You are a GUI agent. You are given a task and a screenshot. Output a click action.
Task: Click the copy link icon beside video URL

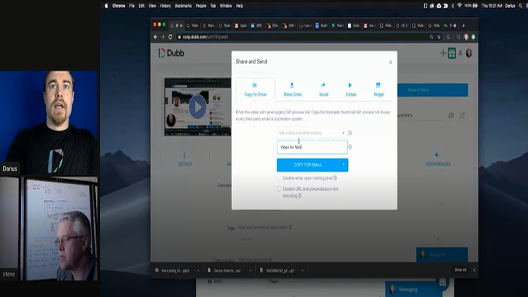pyautogui.click(x=451, y=116)
